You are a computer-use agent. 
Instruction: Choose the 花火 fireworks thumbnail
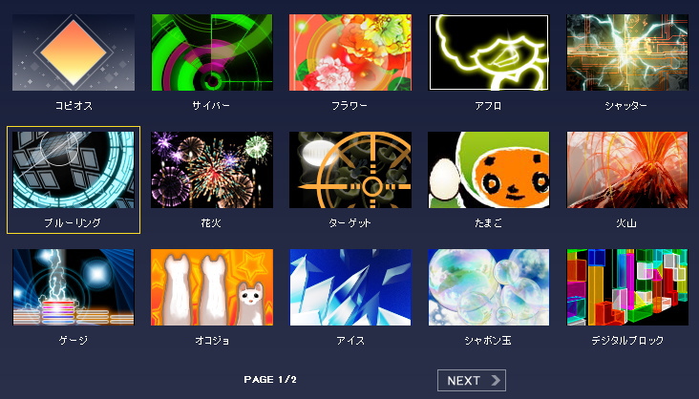(212, 170)
